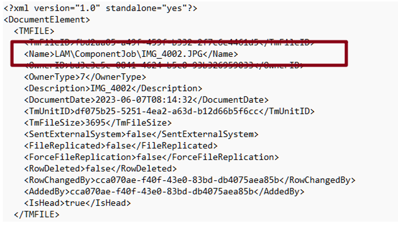Click the TmUnitID GUID line
This screenshot has height=227, width=398.
169,111
